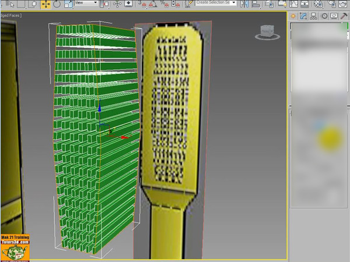Switch to the Create command panel tab
This screenshot has height=262, width=350.
pos(293,16)
